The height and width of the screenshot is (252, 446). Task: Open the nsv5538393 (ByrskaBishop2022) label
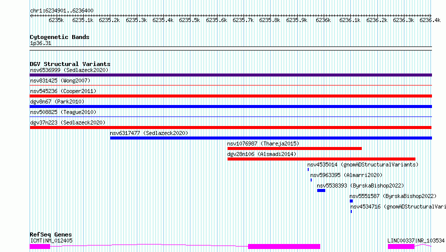[360, 185]
